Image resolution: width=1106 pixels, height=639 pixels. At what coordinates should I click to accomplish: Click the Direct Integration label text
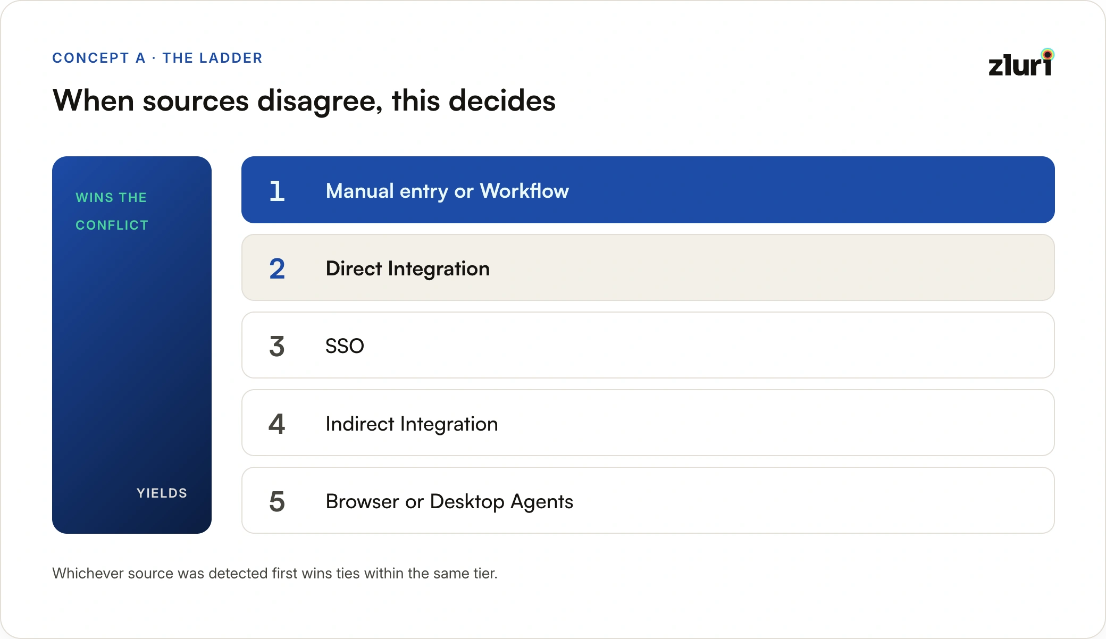coord(407,269)
